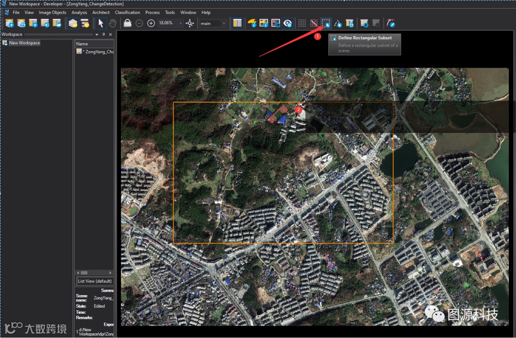
Task: Expand the Workspace panel options arrow
Action: coord(97,34)
